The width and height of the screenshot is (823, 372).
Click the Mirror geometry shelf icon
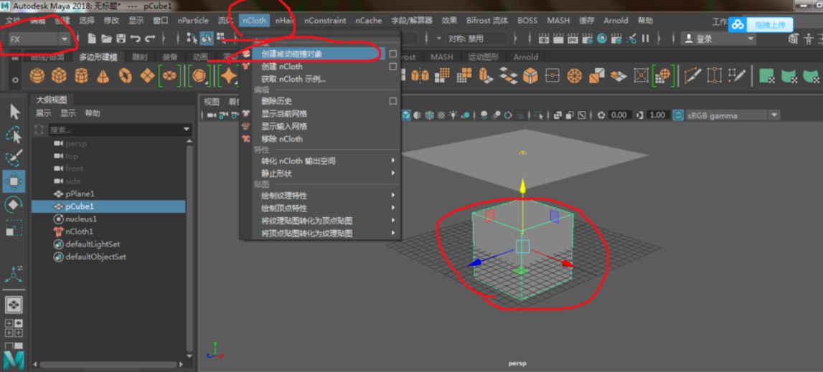tap(420, 76)
